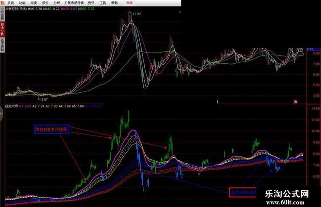Viewport: 321px width, 207px height.
Task: Click the A2: 7.91 indicator value
Action: coord(38,106)
